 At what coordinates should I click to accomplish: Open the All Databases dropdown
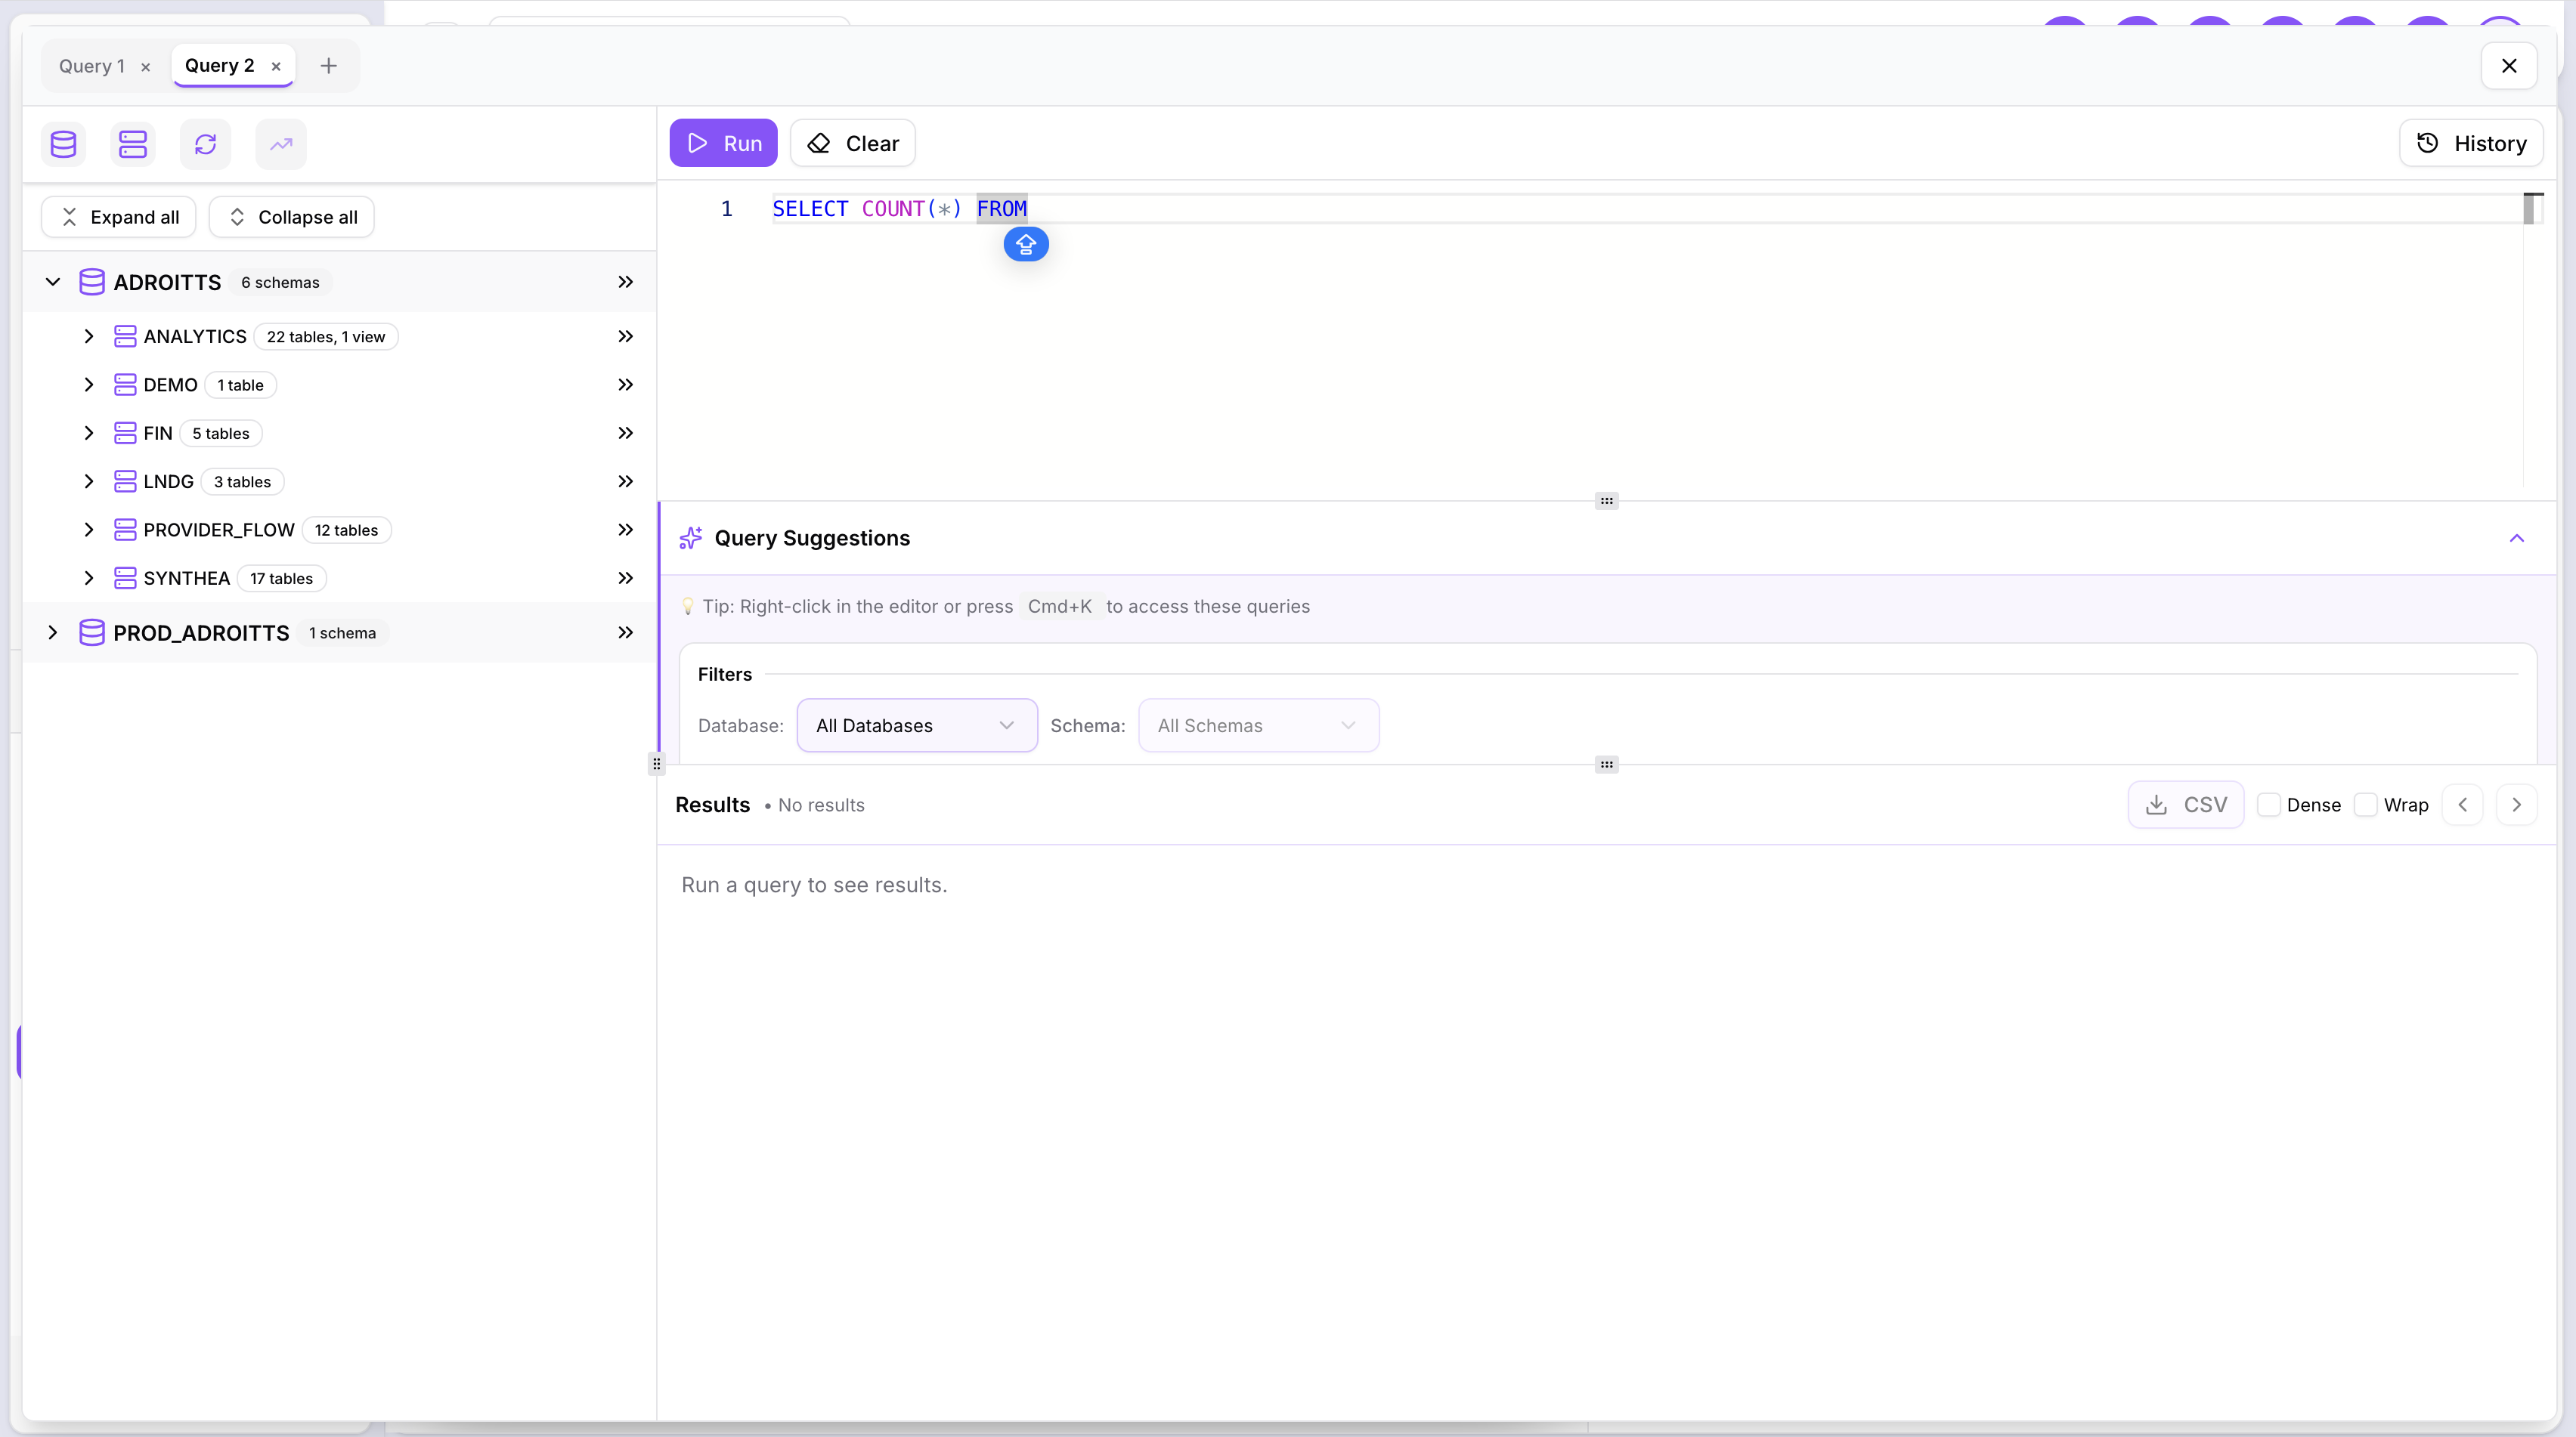click(x=917, y=725)
